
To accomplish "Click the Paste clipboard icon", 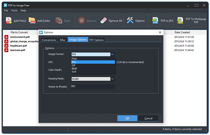I will pos(59,21).
